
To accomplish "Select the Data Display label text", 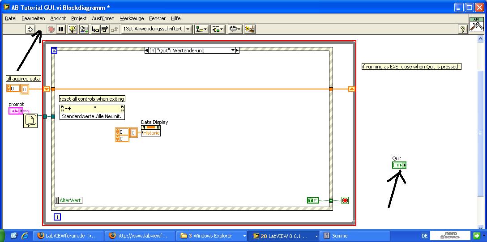I will pyautogui.click(x=154, y=122).
